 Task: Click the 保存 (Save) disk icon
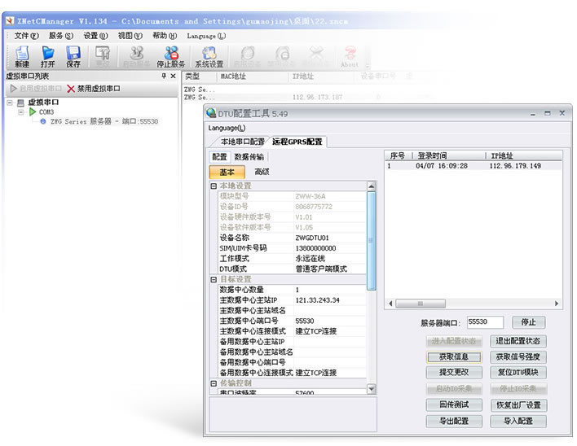click(x=73, y=54)
